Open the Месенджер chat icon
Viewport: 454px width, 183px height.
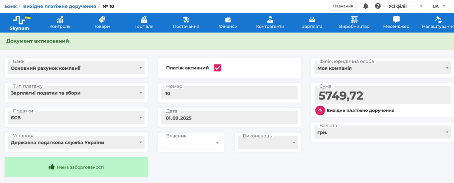tap(396, 20)
